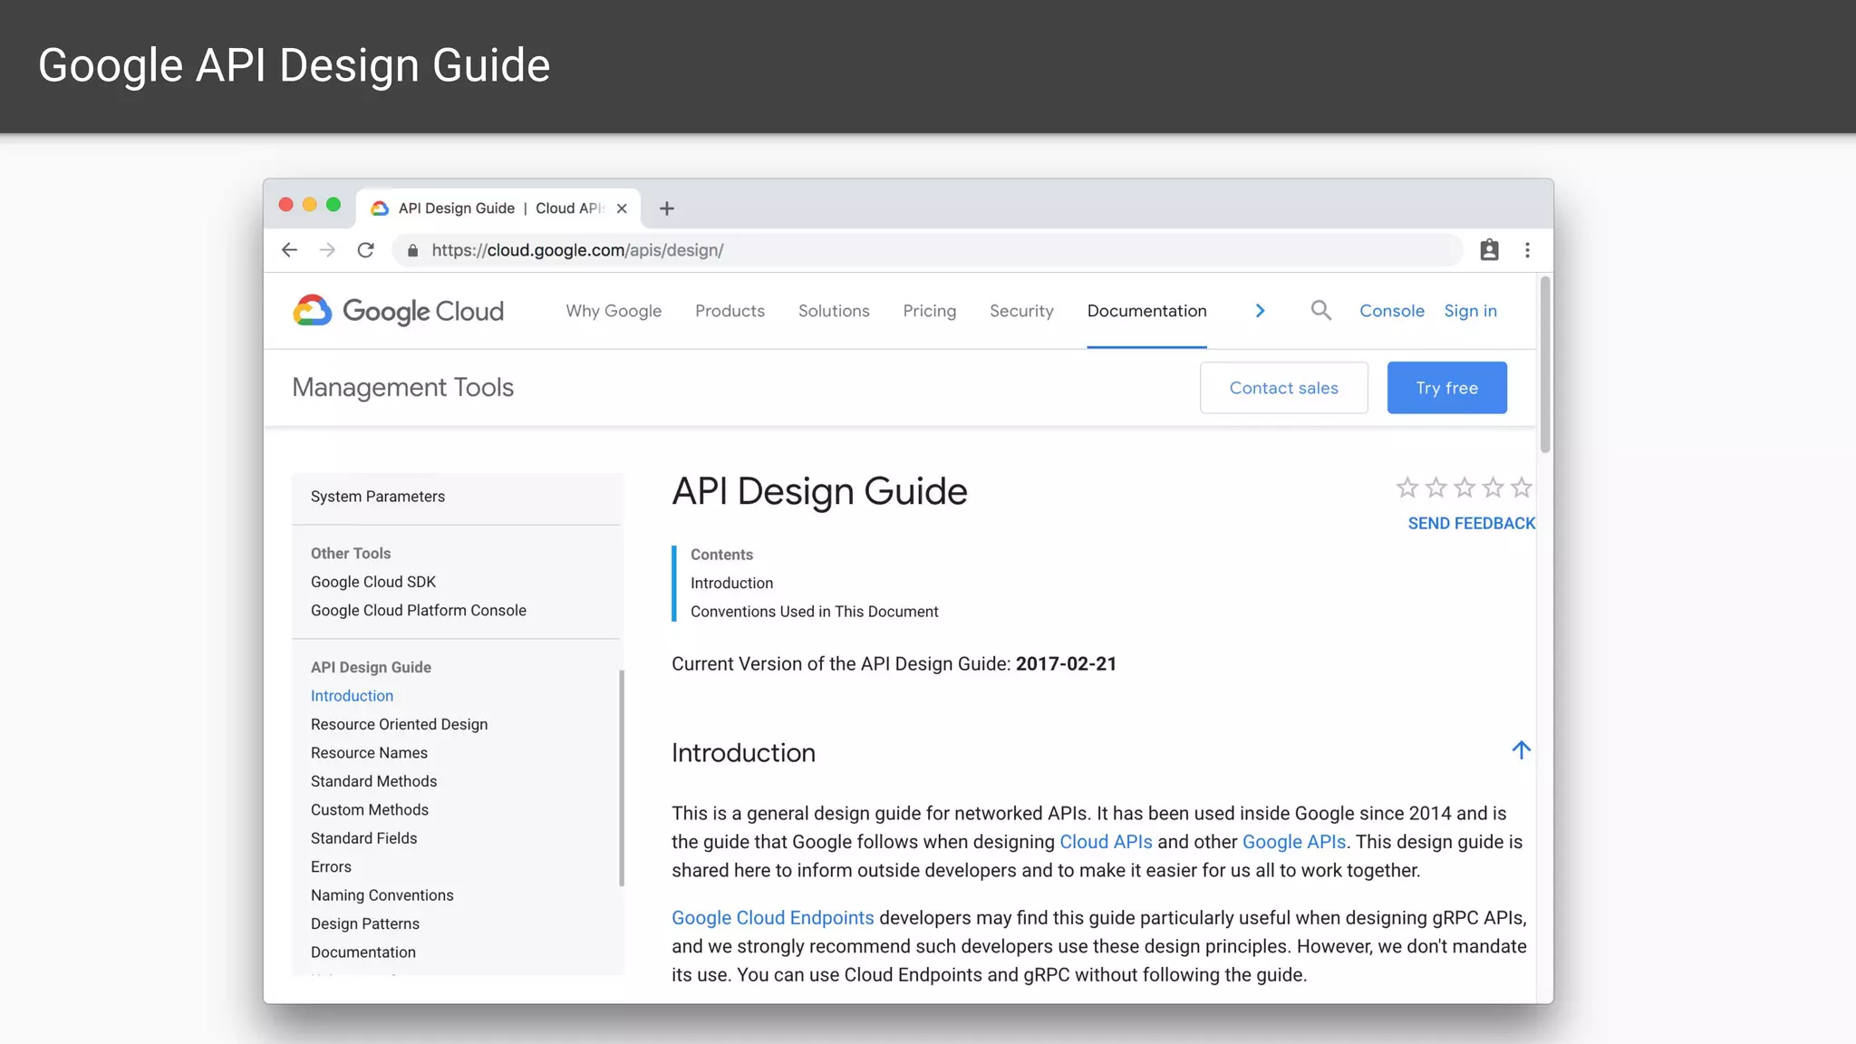The width and height of the screenshot is (1856, 1044).
Task: Open Google Cloud SDK sidebar link
Action: click(x=372, y=582)
